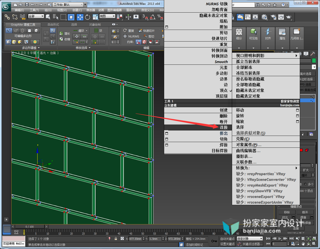The image size is (320, 249).
Task: Click the Pan View hand icon
Action: point(303,244)
